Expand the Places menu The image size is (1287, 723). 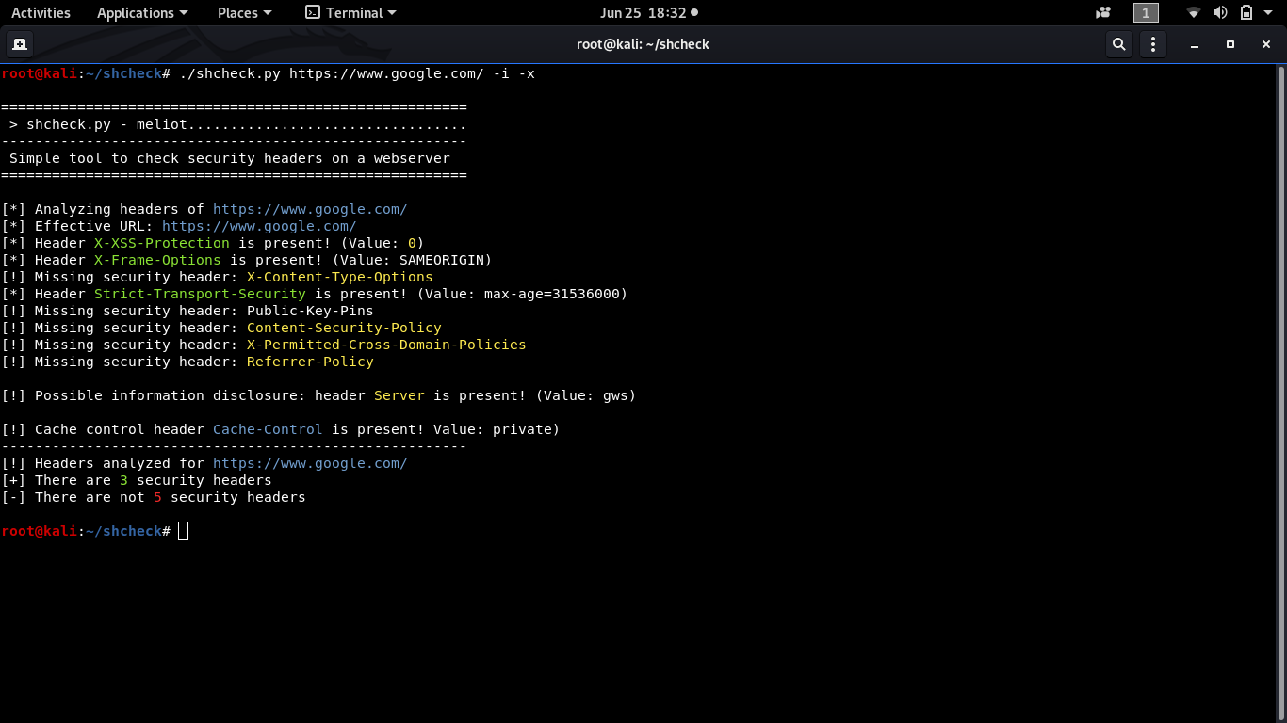coord(244,13)
